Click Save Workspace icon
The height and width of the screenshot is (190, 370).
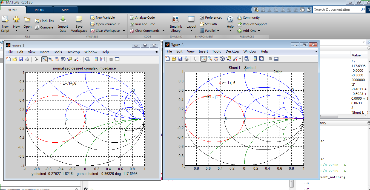(79, 24)
